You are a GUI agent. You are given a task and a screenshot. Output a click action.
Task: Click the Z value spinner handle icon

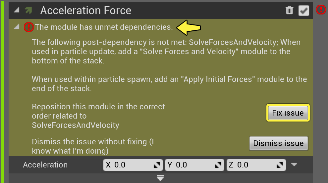280,165
